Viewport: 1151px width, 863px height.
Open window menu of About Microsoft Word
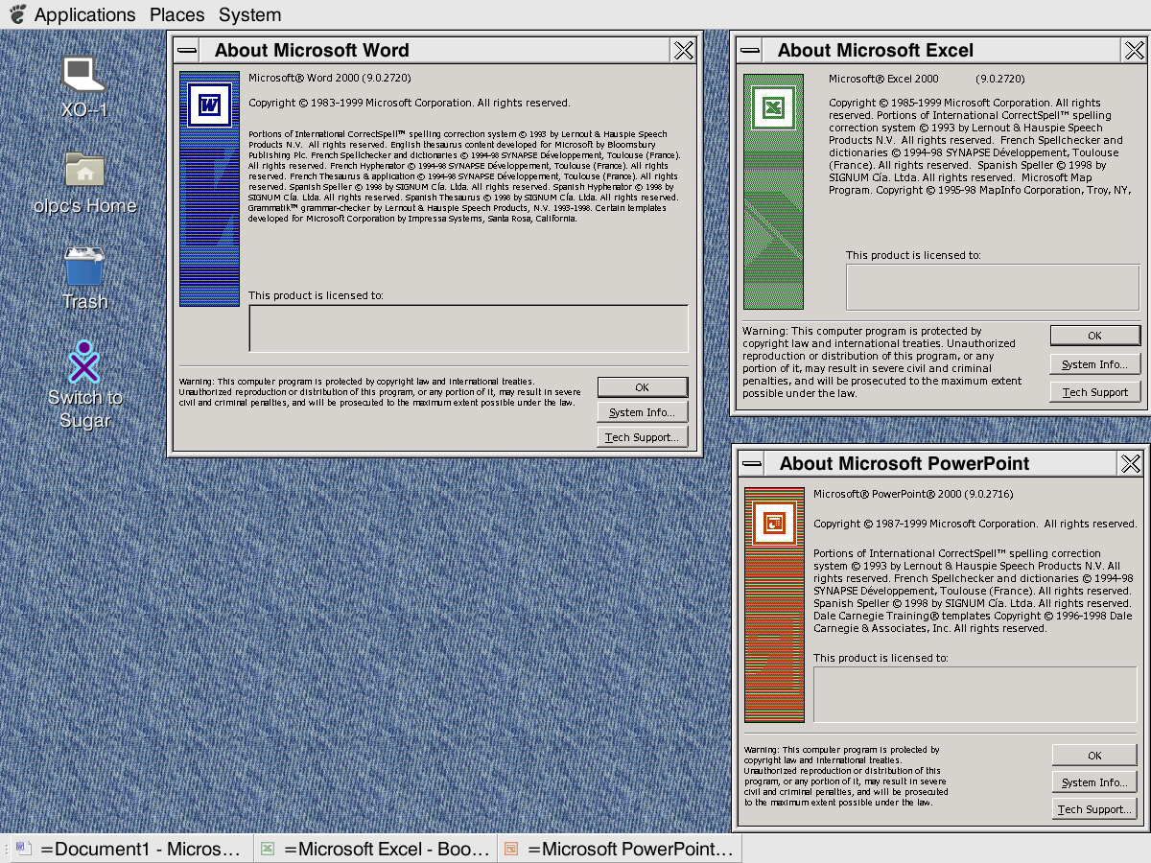[187, 51]
